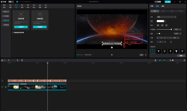
Task: Toggle the clear existing subtitles checkbox
Action: pos(13,32)
